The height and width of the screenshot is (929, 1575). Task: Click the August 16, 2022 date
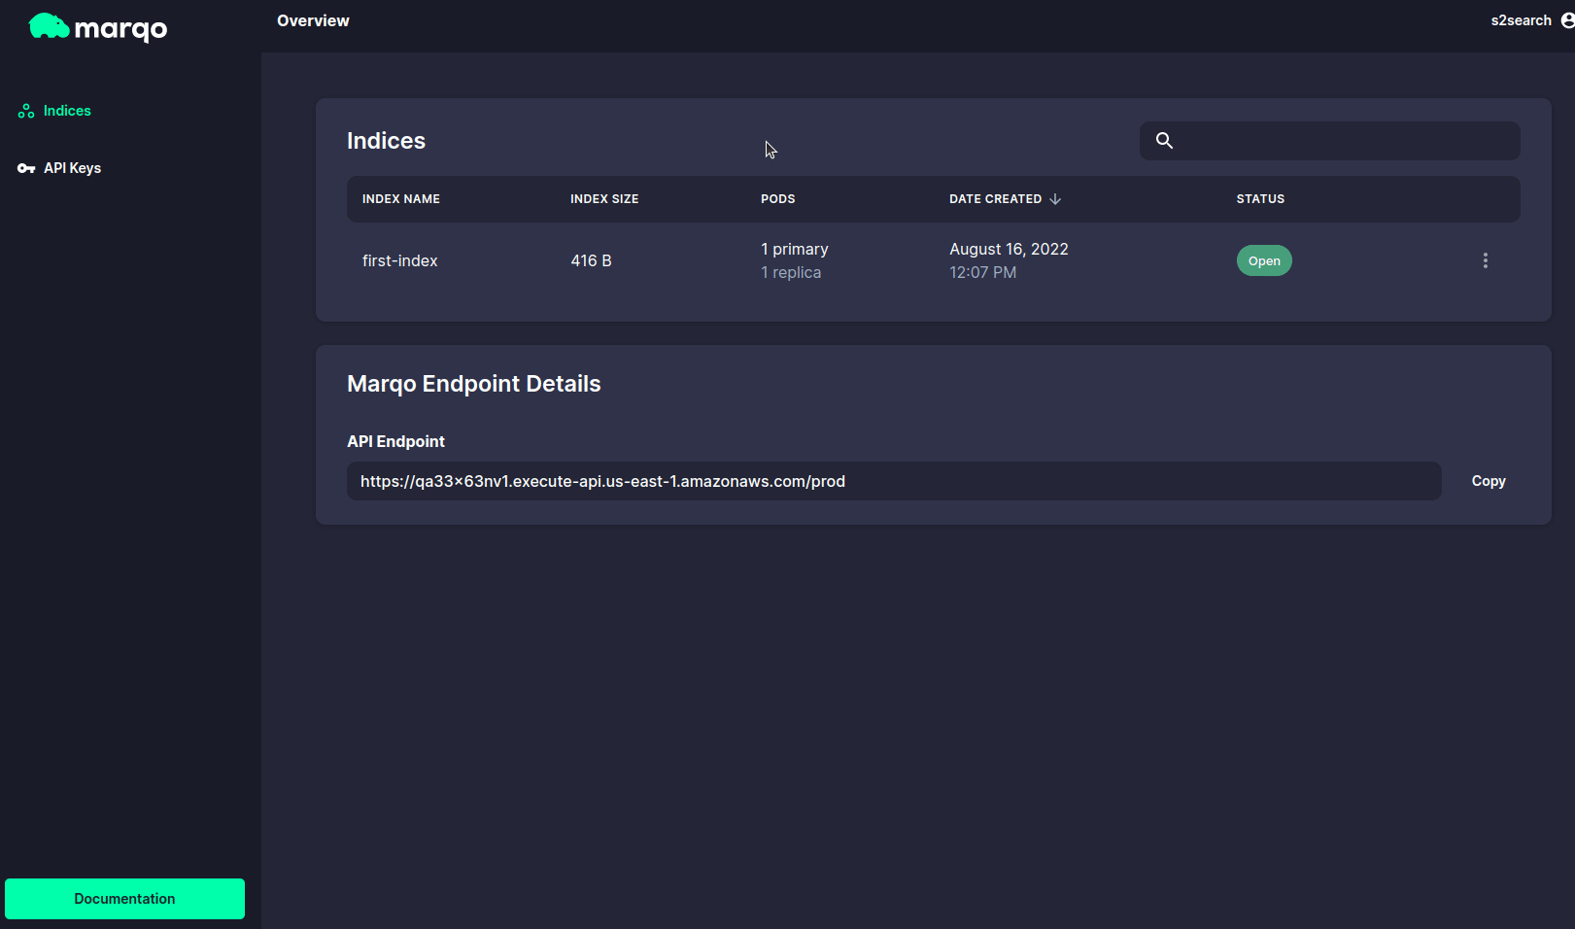pos(1009,249)
